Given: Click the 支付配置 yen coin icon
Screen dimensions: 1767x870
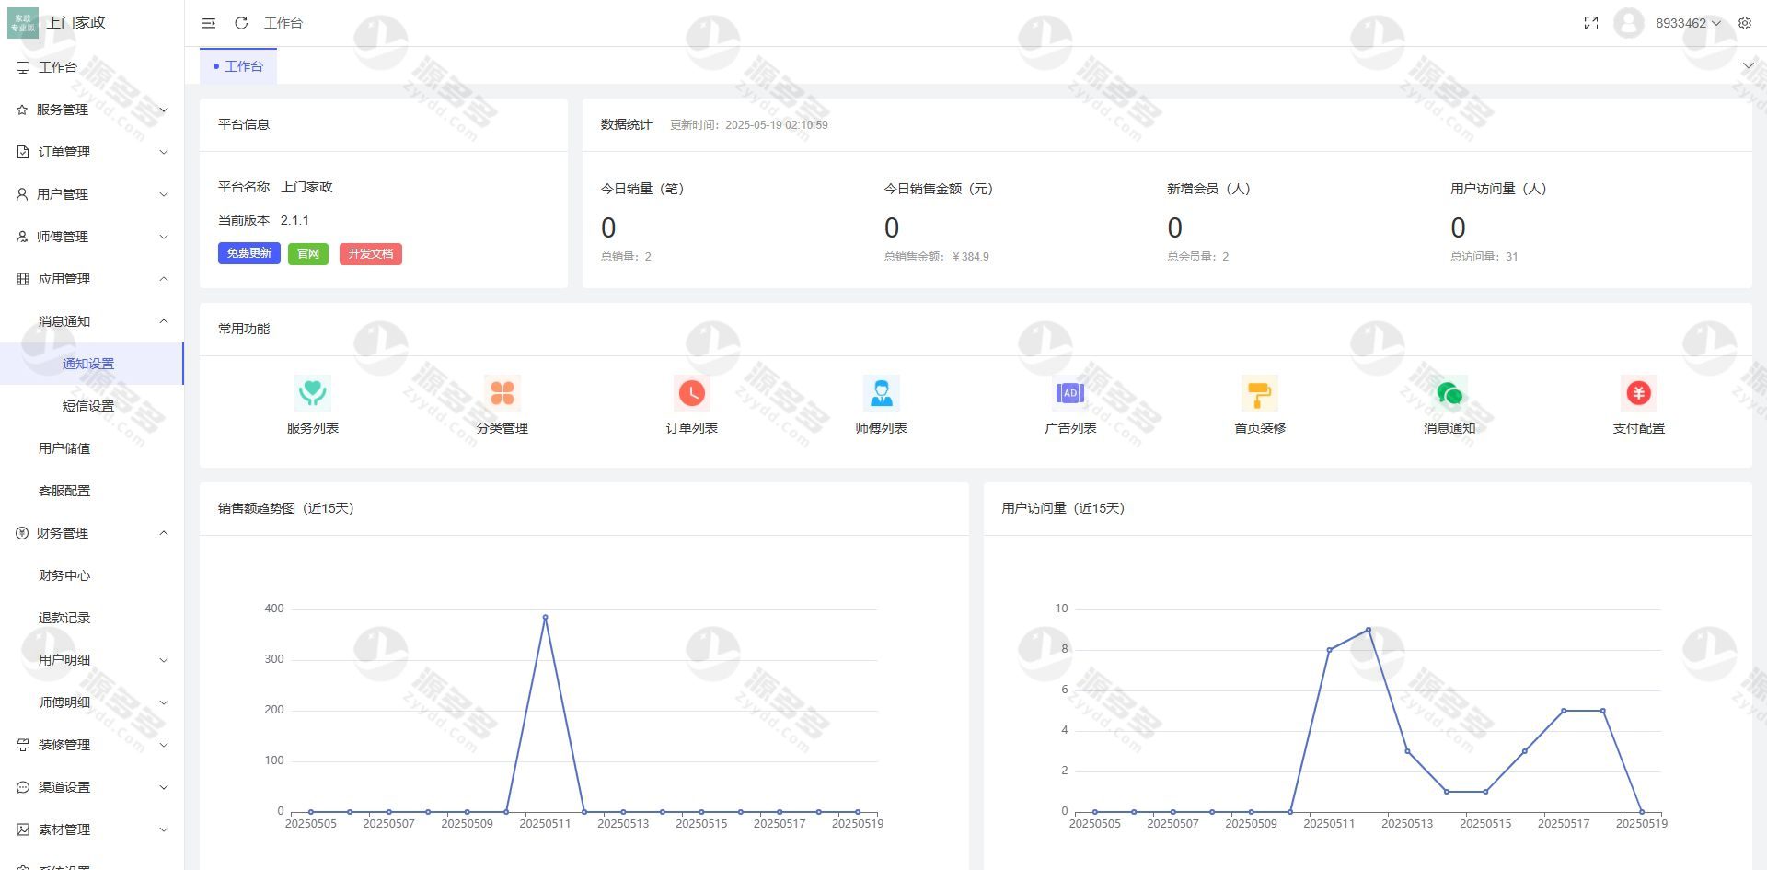Looking at the screenshot, I should [1639, 393].
